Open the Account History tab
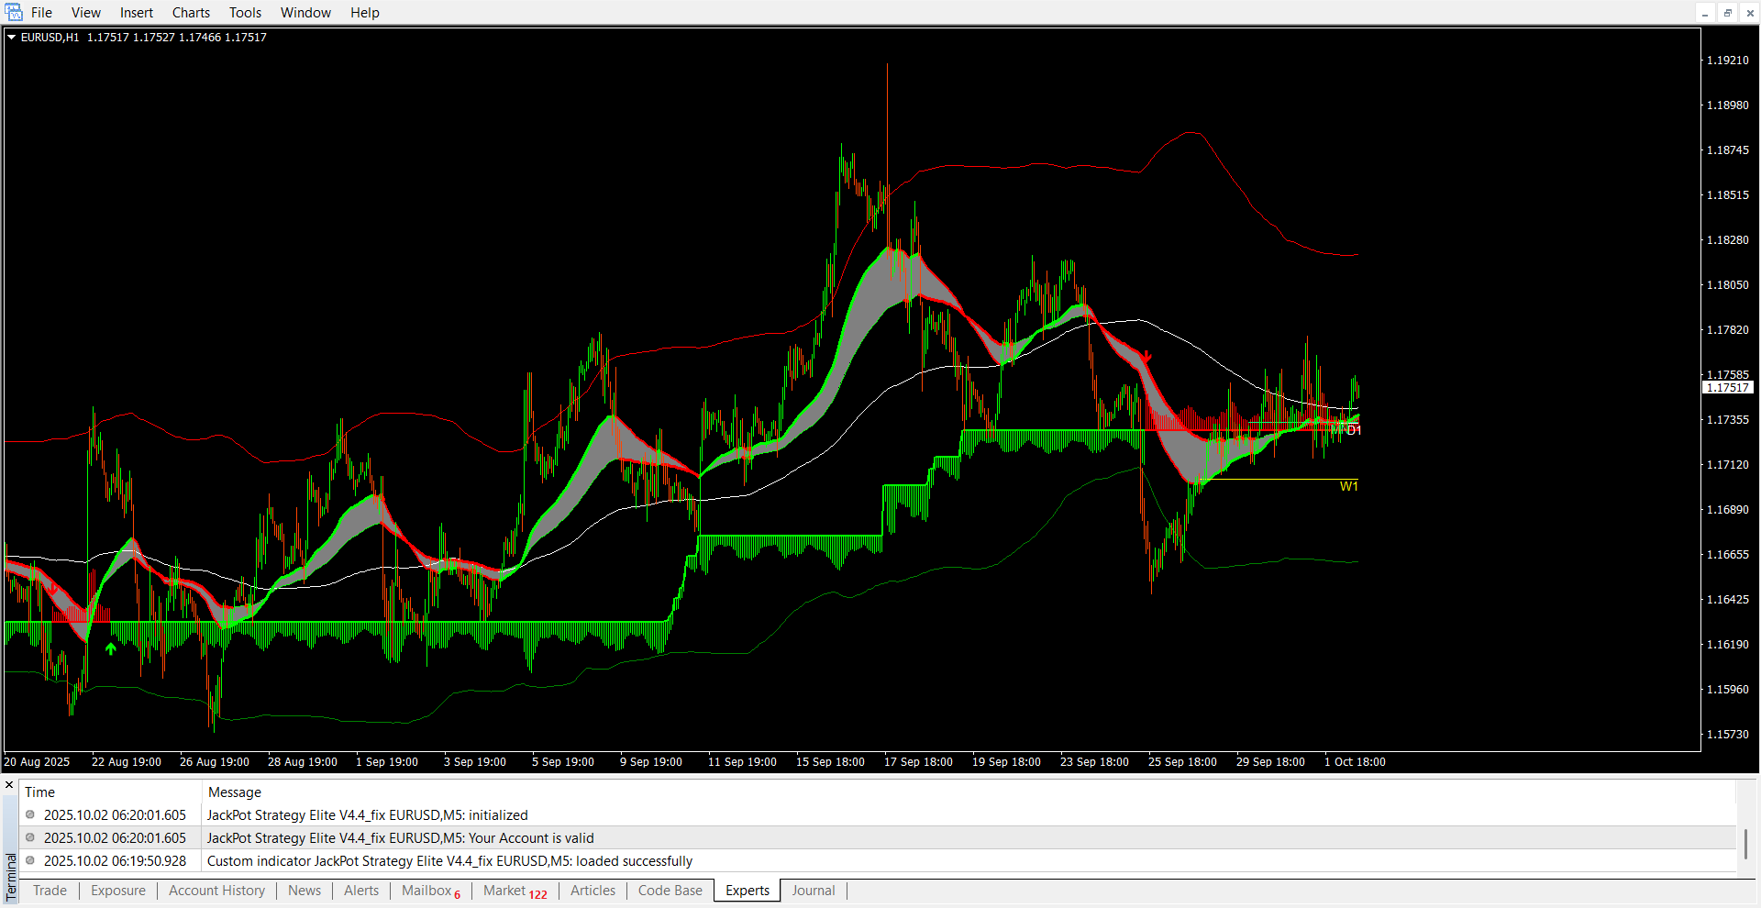This screenshot has width=1761, height=908. point(216,891)
